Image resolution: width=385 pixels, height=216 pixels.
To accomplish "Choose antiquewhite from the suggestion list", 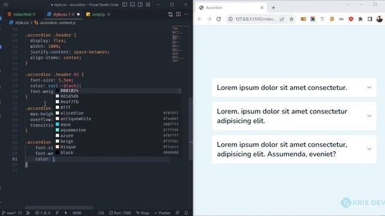I will tap(119, 119).
